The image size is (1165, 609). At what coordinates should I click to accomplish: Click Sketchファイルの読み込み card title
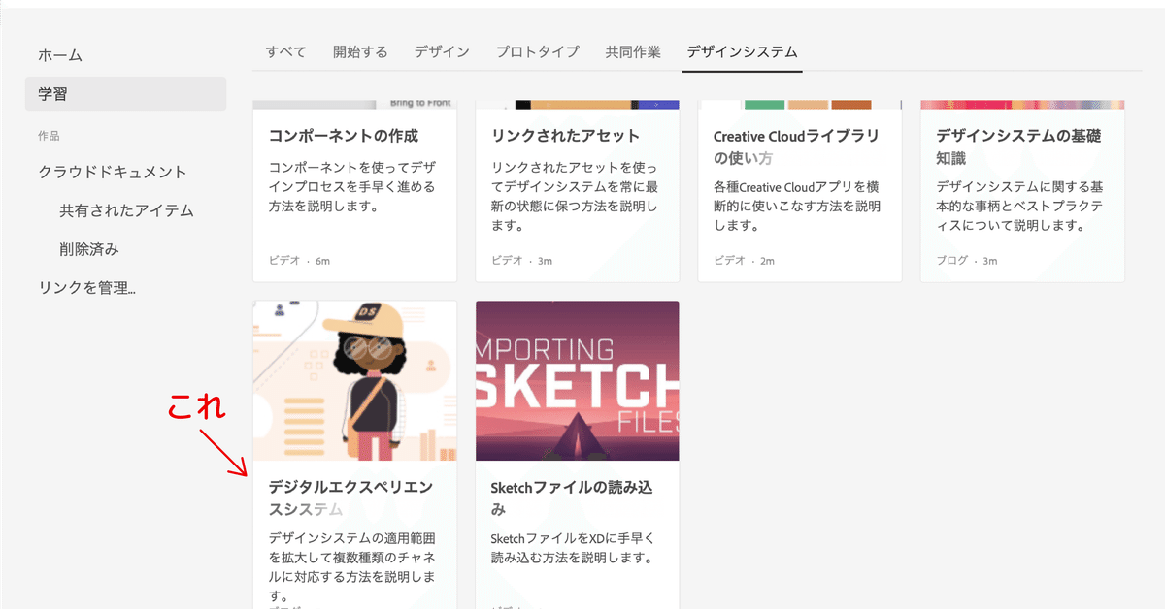click(572, 497)
